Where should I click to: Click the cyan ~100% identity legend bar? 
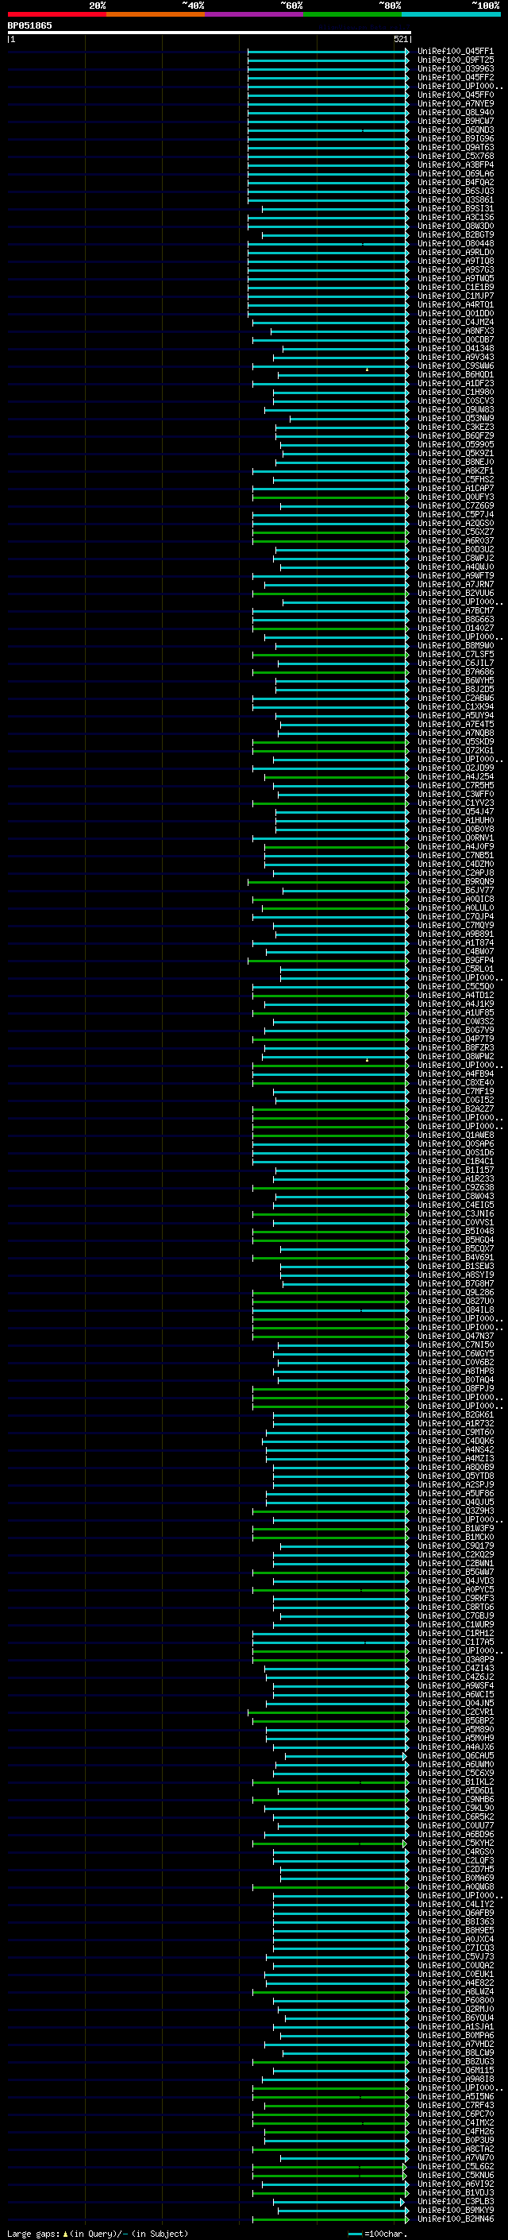(x=451, y=14)
